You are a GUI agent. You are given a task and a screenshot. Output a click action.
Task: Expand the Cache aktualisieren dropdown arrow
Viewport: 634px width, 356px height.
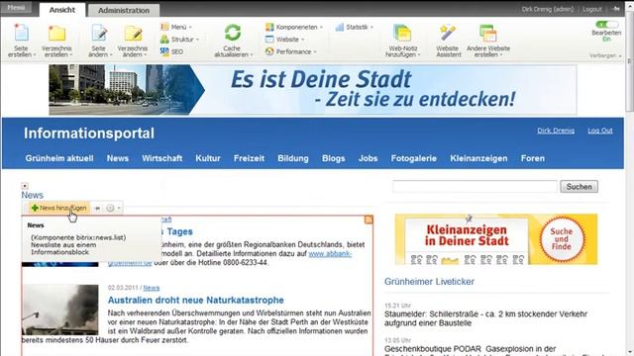[x=251, y=55]
